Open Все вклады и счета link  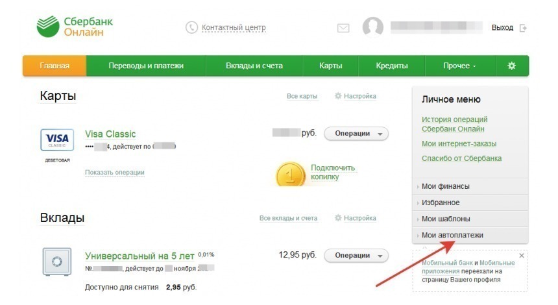pyautogui.click(x=288, y=218)
